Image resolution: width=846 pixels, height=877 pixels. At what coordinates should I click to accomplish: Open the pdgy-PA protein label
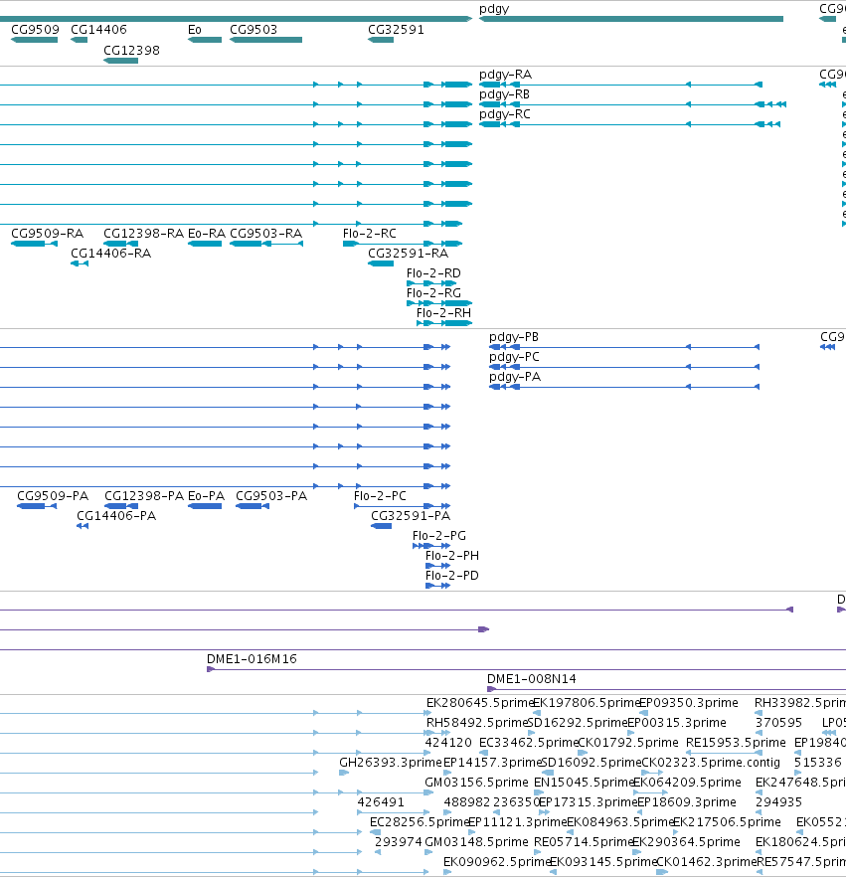(515, 377)
